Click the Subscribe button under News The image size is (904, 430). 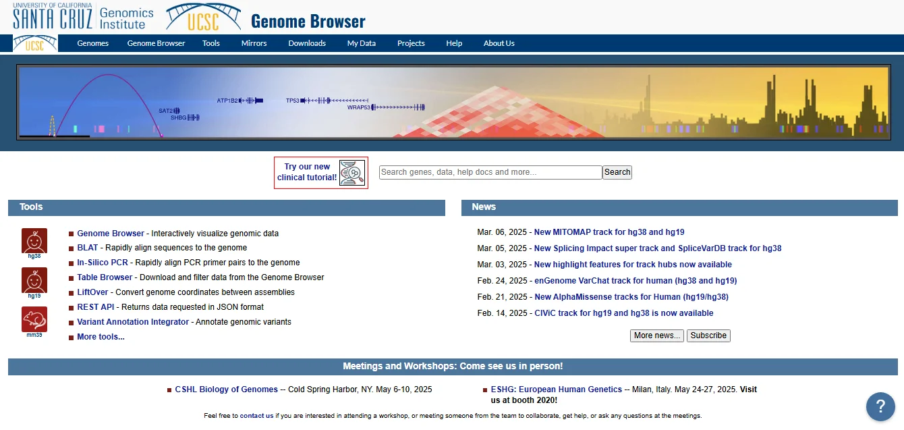(x=708, y=335)
